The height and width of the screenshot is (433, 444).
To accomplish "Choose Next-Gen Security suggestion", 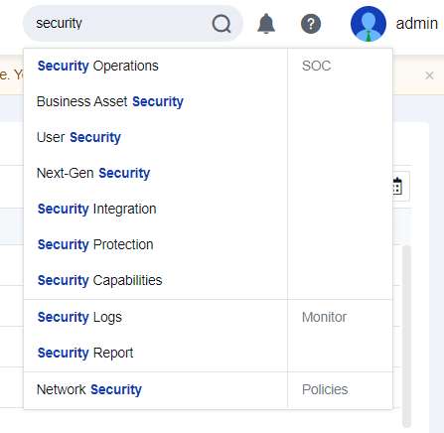I will point(93,173).
